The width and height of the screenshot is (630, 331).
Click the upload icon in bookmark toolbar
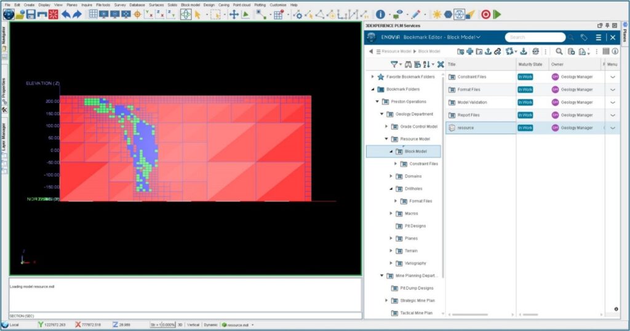coord(488,52)
